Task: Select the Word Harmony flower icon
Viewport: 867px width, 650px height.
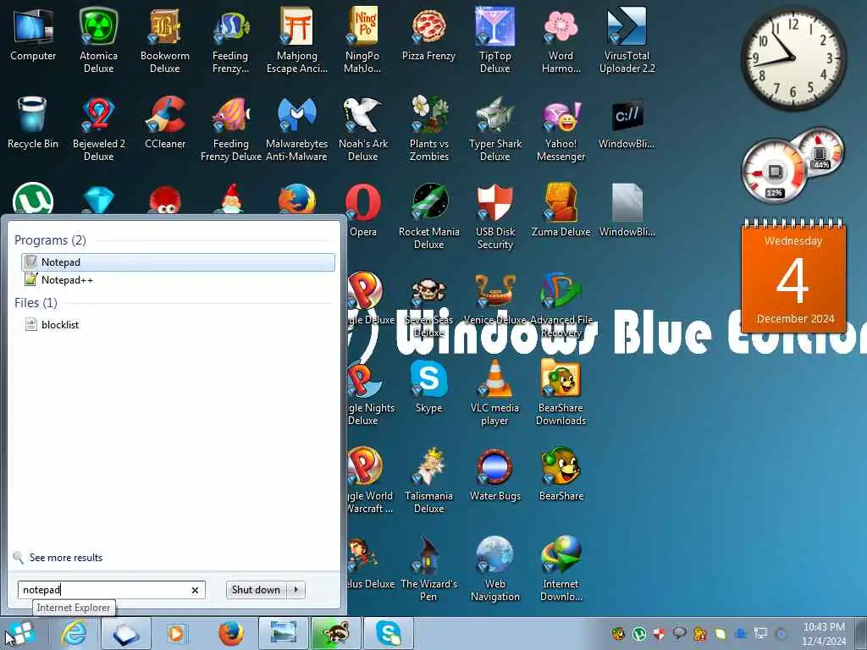Action: 561,41
